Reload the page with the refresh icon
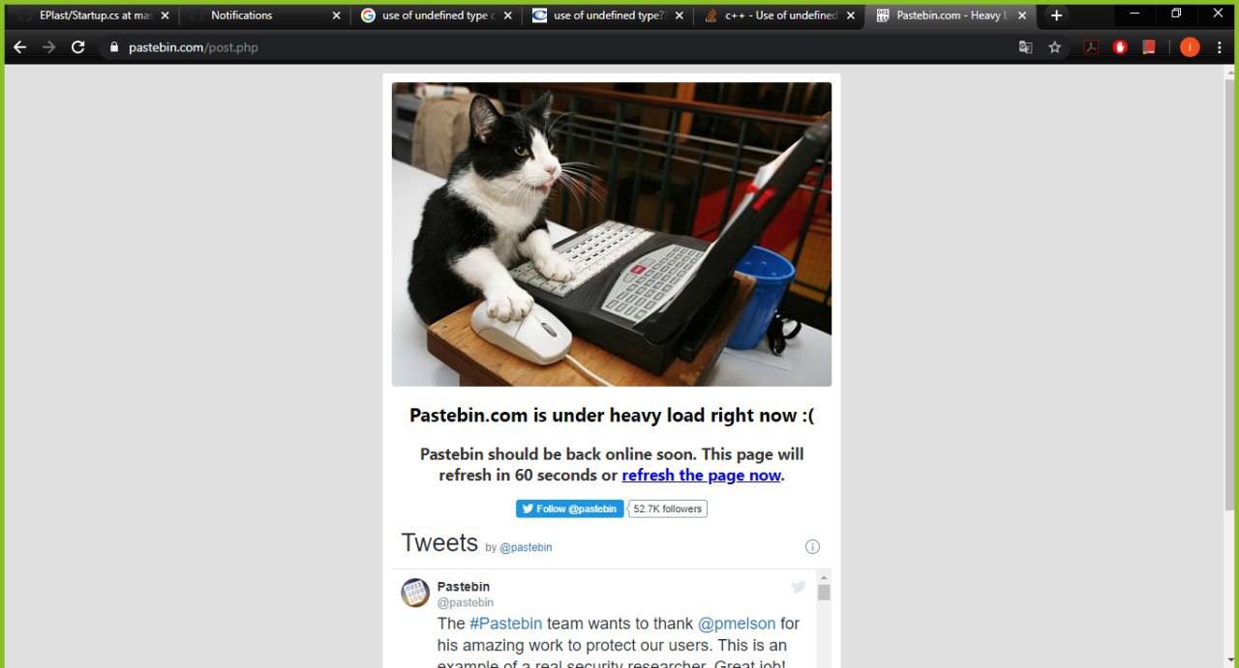The image size is (1239, 668). coord(78,46)
